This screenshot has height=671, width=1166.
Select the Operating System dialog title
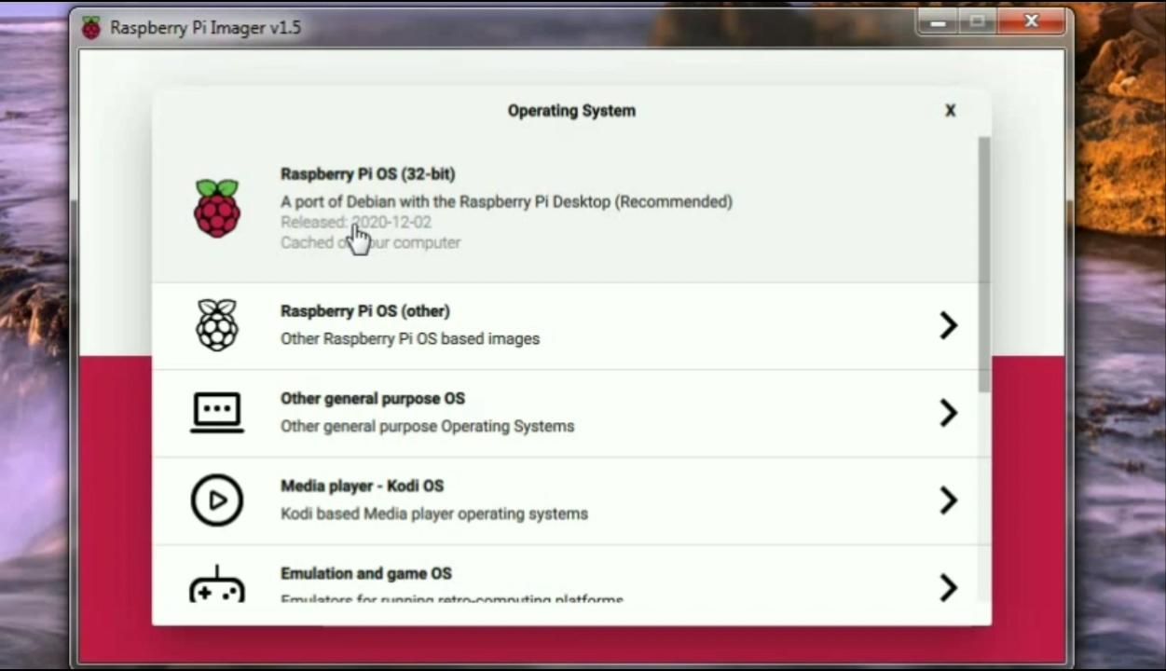click(x=571, y=110)
